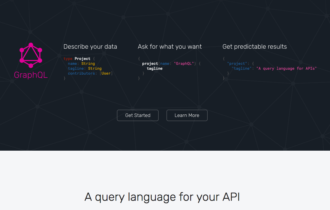Select the 'contributors: [User]' code line
This screenshot has width=330, height=210.
point(90,73)
